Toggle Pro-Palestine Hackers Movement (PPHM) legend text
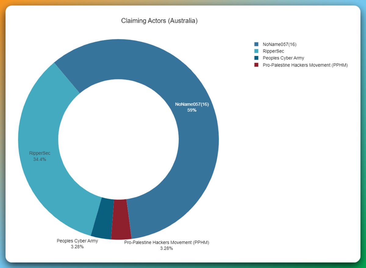Screen dimensions: 366x268 (x=305, y=65)
